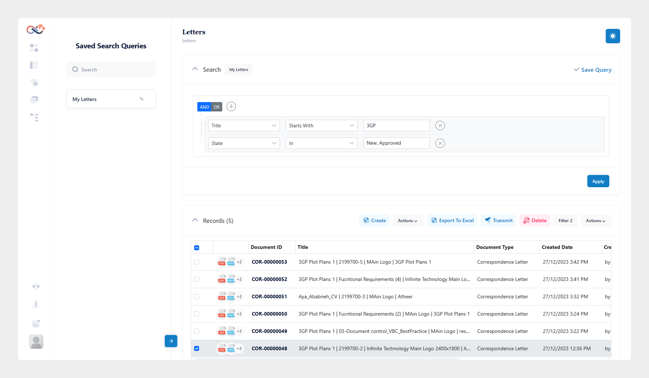Collapse the Search section chevron
This screenshot has height=378, width=649.
195,69
